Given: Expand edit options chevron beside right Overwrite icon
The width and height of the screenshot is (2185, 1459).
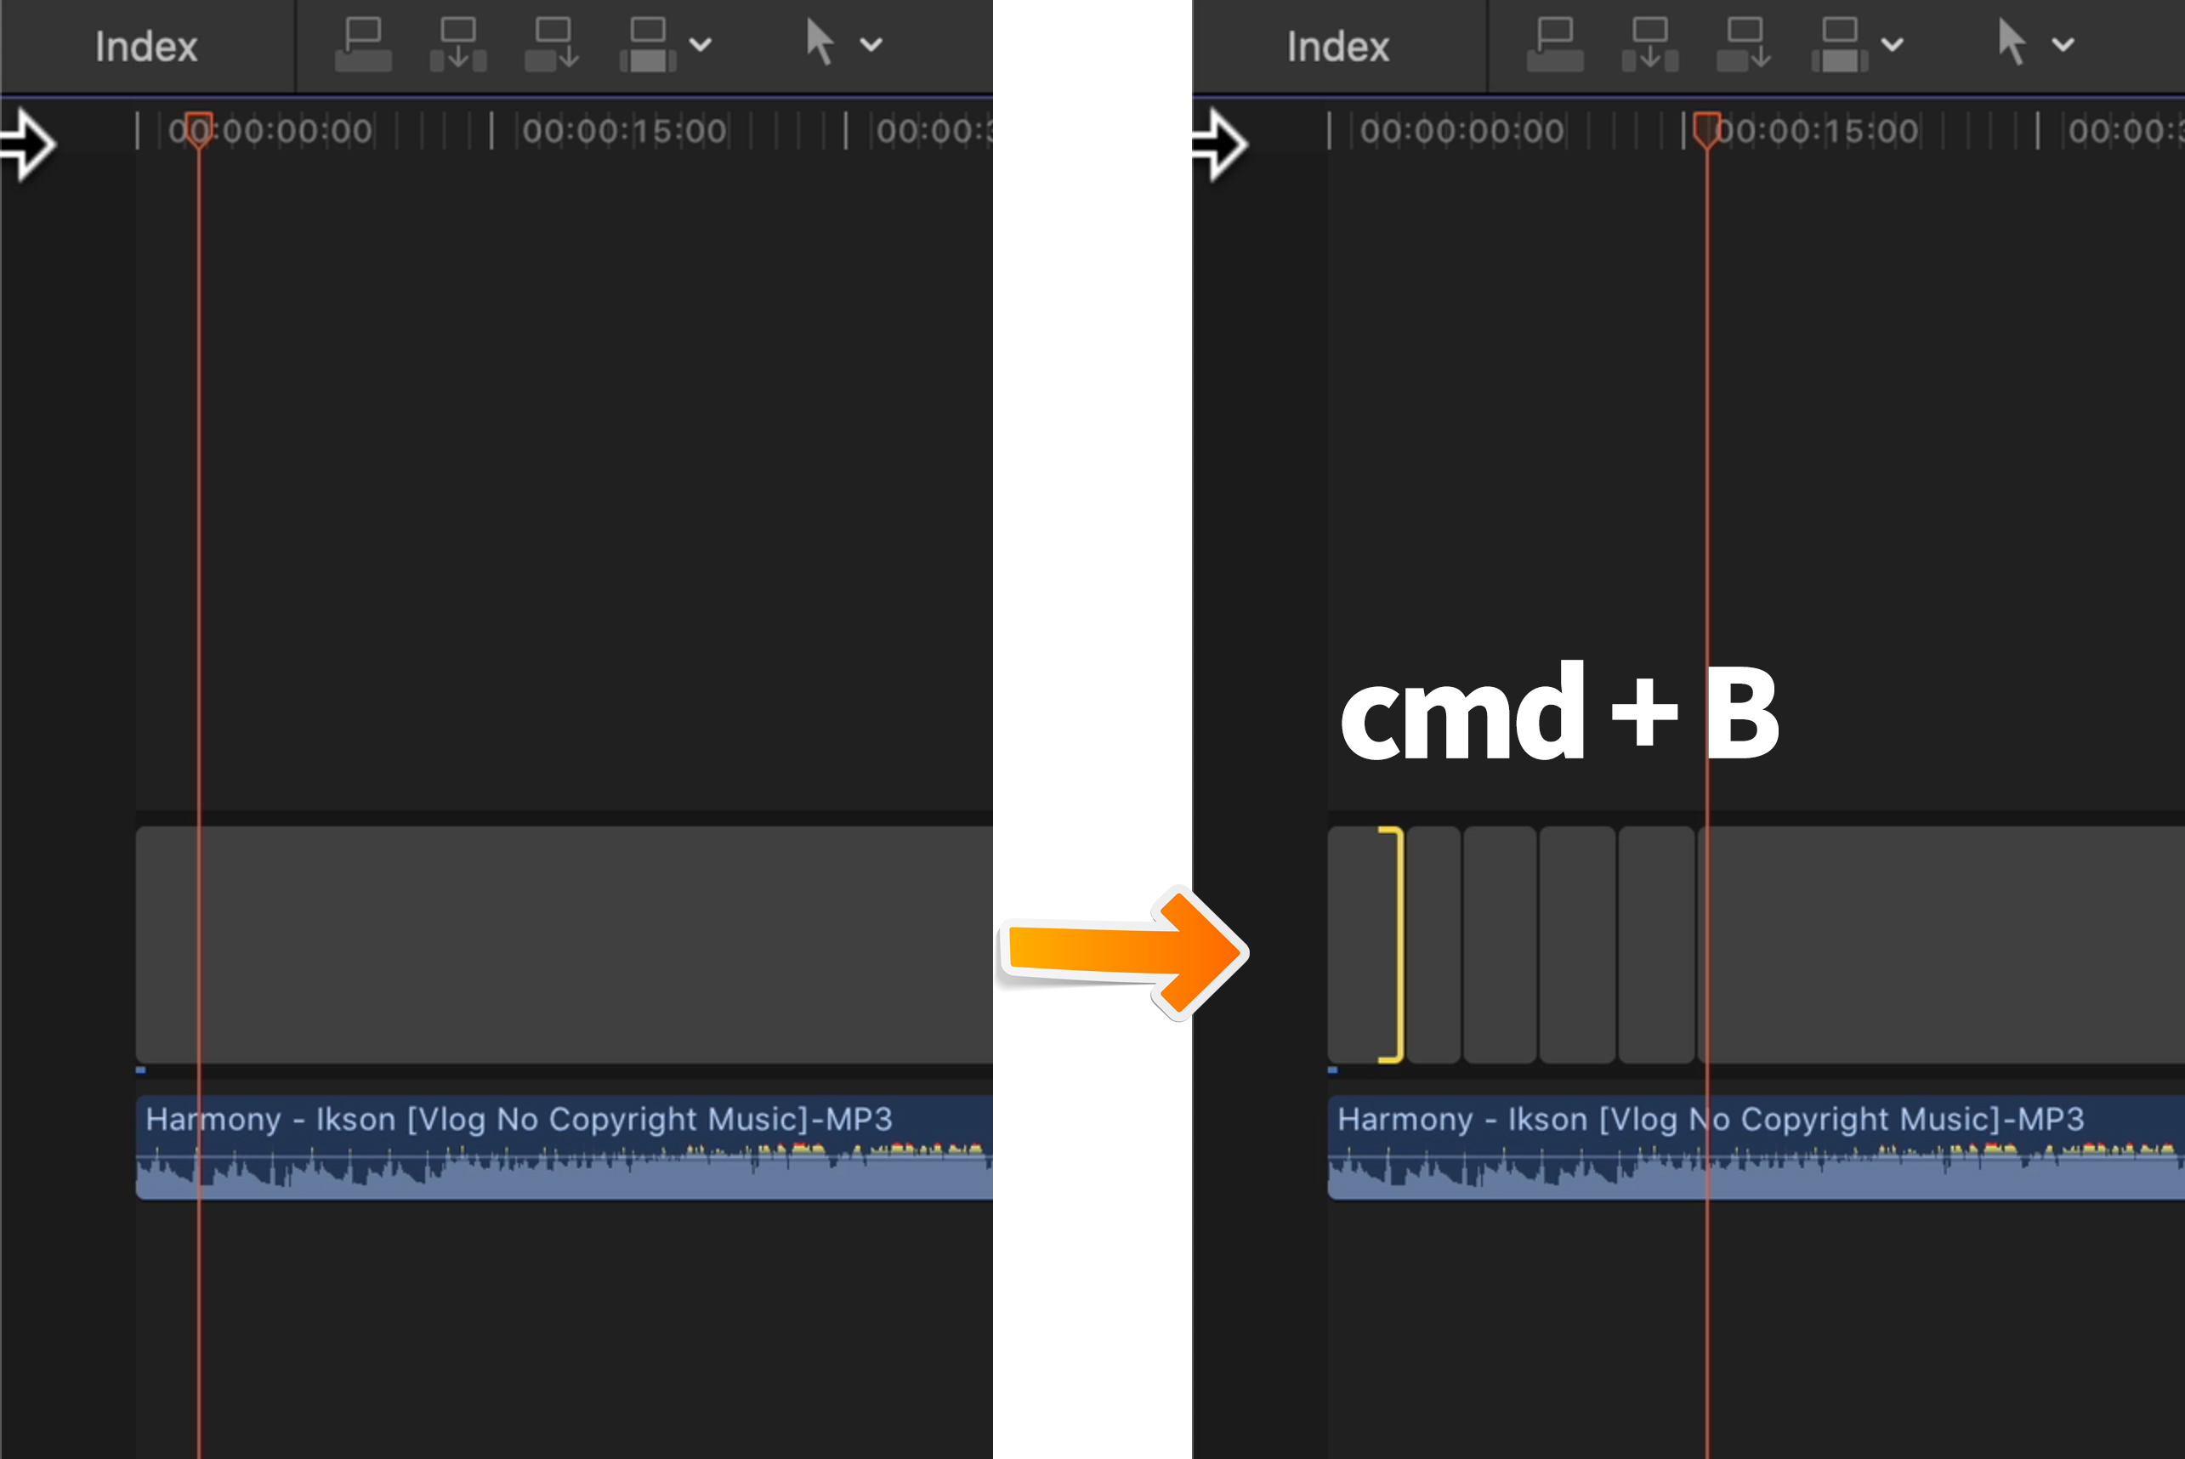Looking at the screenshot, I should [1892, 45].
